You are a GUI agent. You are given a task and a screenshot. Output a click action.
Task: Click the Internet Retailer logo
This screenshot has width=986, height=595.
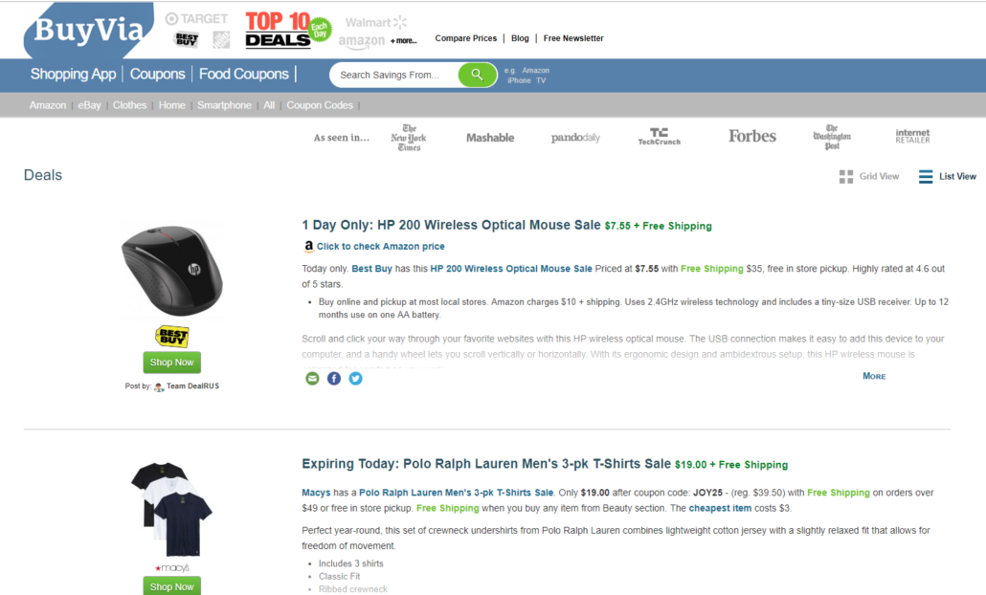(912, 136)
